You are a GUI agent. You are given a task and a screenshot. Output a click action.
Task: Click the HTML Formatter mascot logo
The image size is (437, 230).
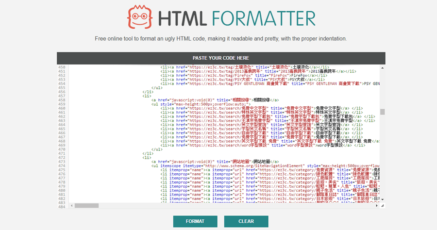140,17
